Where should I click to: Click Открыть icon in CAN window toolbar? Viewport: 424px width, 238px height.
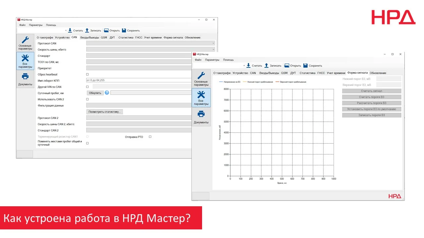point(106,30)
